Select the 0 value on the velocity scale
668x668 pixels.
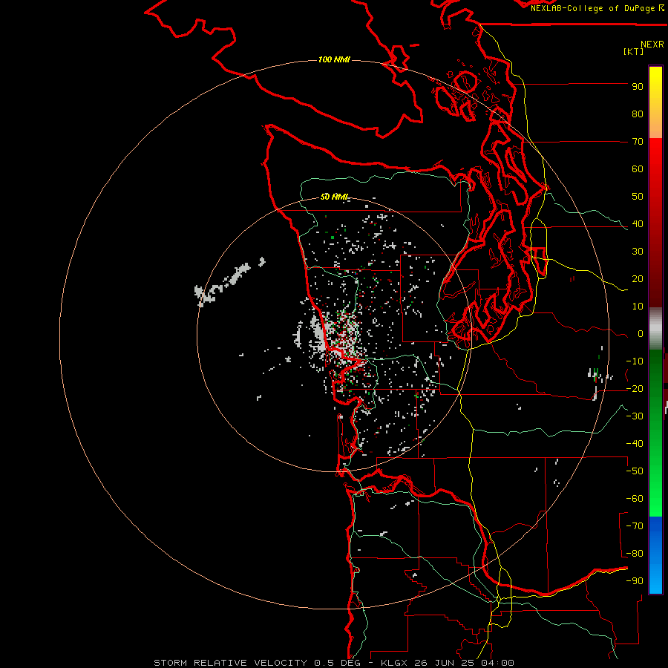(x=641, y=334)
